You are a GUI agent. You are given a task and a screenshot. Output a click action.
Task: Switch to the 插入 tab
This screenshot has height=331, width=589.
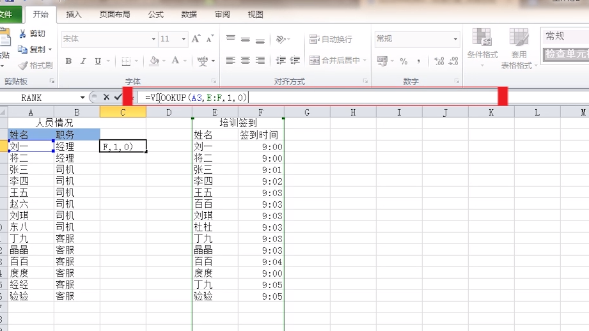click(x=74, y=15)
